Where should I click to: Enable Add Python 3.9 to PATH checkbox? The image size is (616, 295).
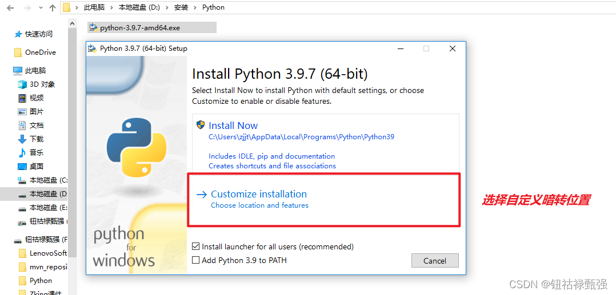(195, 260)
